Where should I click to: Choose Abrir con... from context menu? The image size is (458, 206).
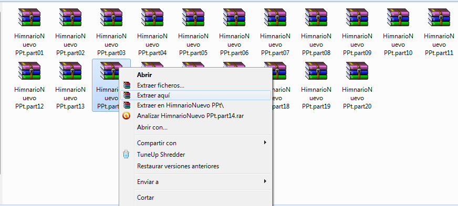(x=195, y=127)
